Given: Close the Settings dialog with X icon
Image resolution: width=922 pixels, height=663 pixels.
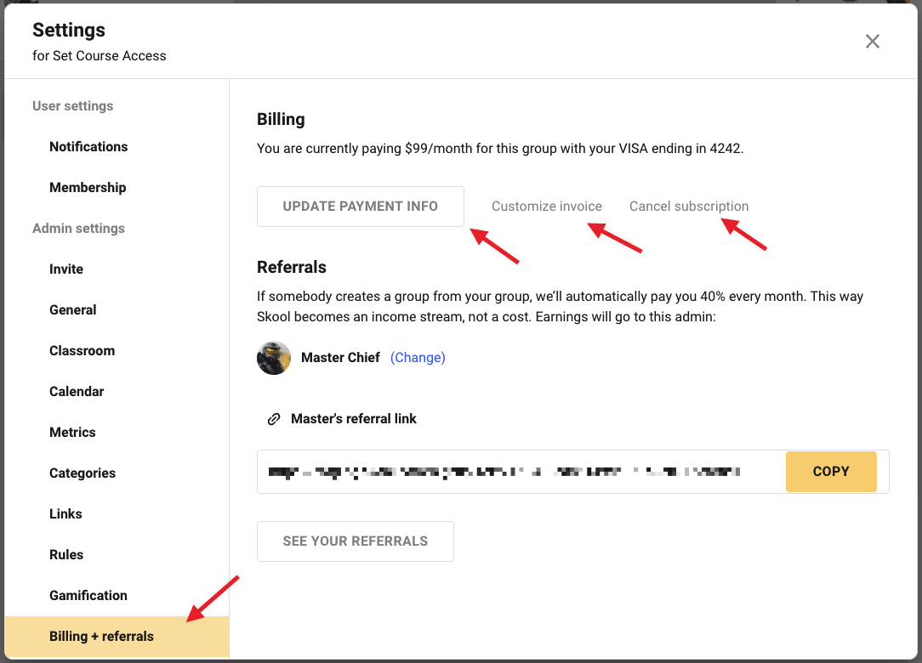Looking at the screenshot, I should [x=872, y=42].
